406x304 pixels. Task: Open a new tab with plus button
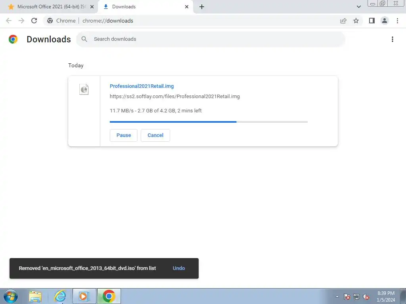click(202, 7)
